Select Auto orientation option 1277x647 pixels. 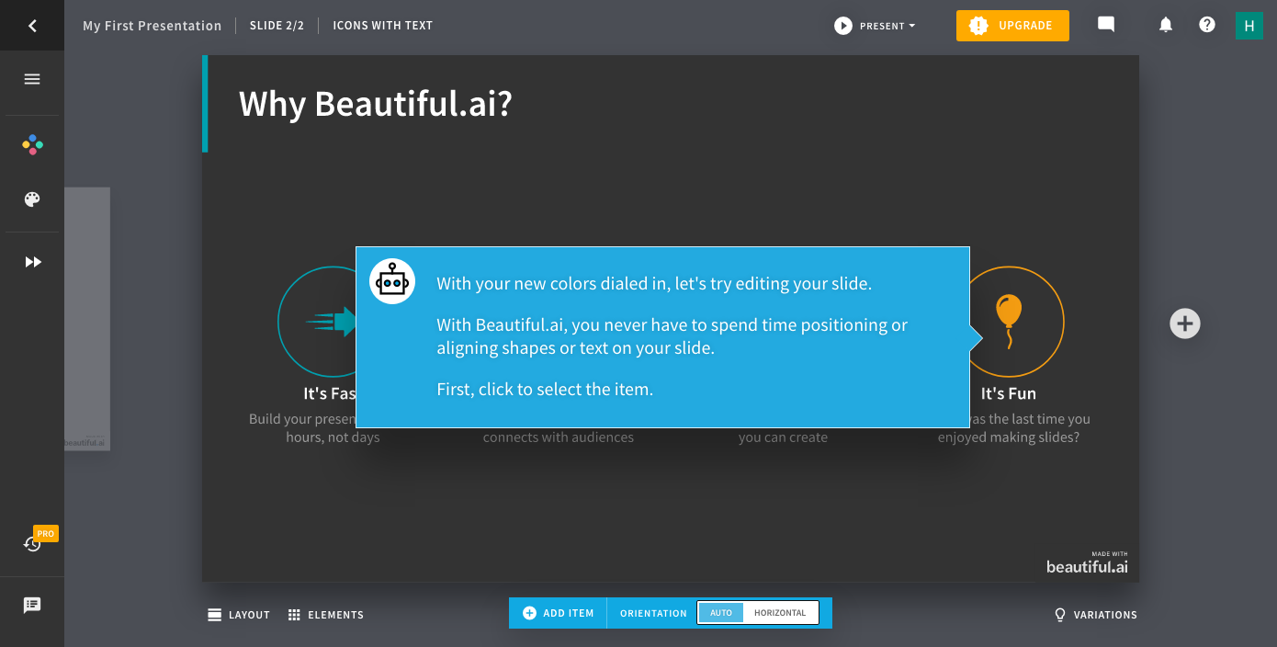pos(721,613)
